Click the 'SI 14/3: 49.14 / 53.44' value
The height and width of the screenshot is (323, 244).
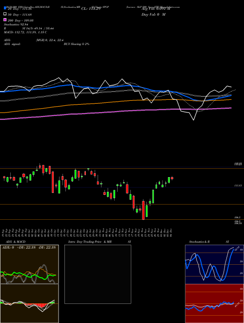(x=38, y=28)
